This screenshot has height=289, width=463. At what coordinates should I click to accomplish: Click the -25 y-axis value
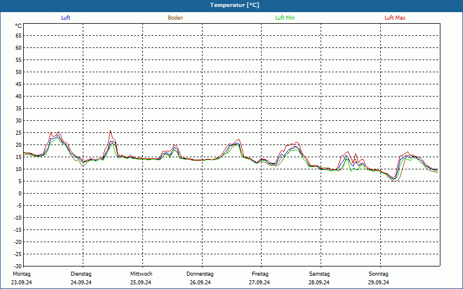click(x=18, y=254)
